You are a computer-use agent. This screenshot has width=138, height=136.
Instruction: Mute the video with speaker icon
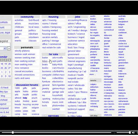click(x=133, y=132)
